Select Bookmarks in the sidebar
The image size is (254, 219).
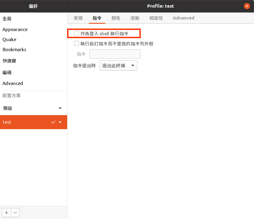14,50
